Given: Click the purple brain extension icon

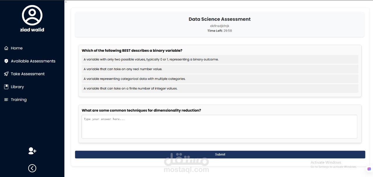Looking at the screenshot, I should [x=369, y=169].
